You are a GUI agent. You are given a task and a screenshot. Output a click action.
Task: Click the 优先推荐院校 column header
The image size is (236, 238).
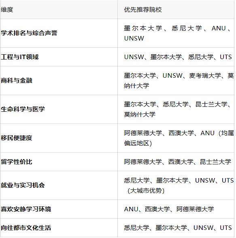coord(176,10)
